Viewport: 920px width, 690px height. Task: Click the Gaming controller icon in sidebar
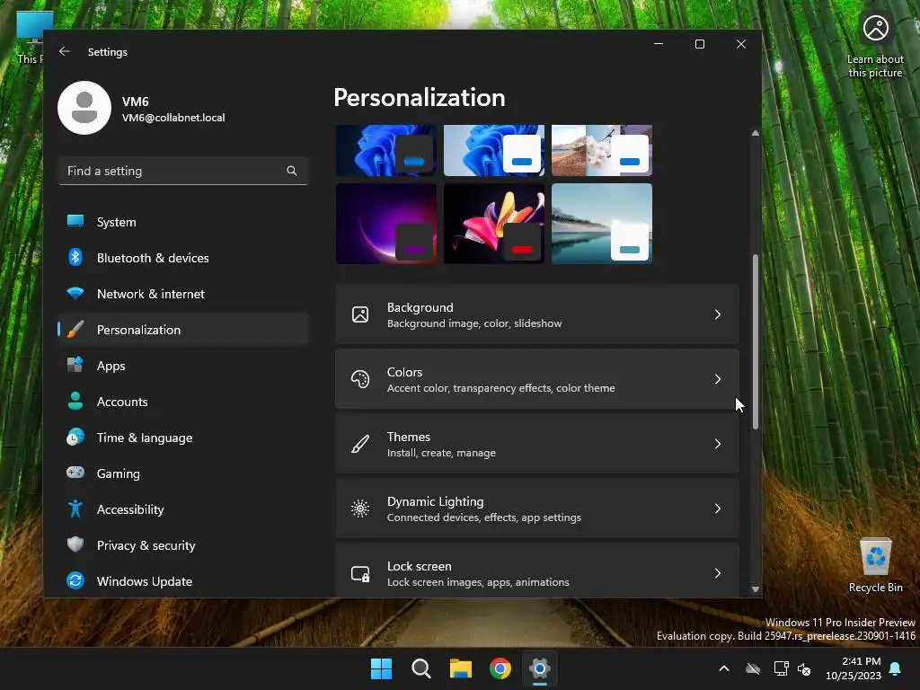[x=75, y=473]
